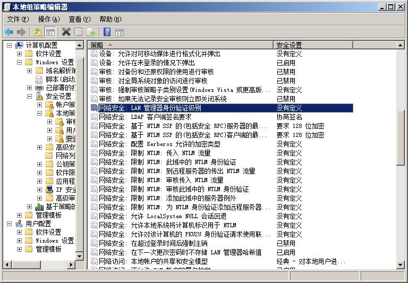Screen dimensions: 408x283
Task: Collapse the 安全设置 tree node
Action: (x=30, y=97)
